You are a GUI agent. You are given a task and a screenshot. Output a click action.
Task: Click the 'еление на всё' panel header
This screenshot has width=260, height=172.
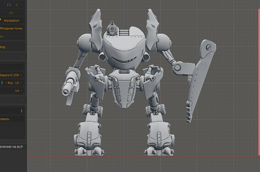tap(13, 147)
